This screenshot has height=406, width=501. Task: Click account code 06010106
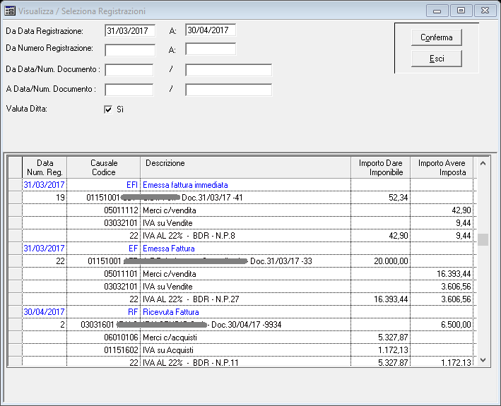[121, 338]
